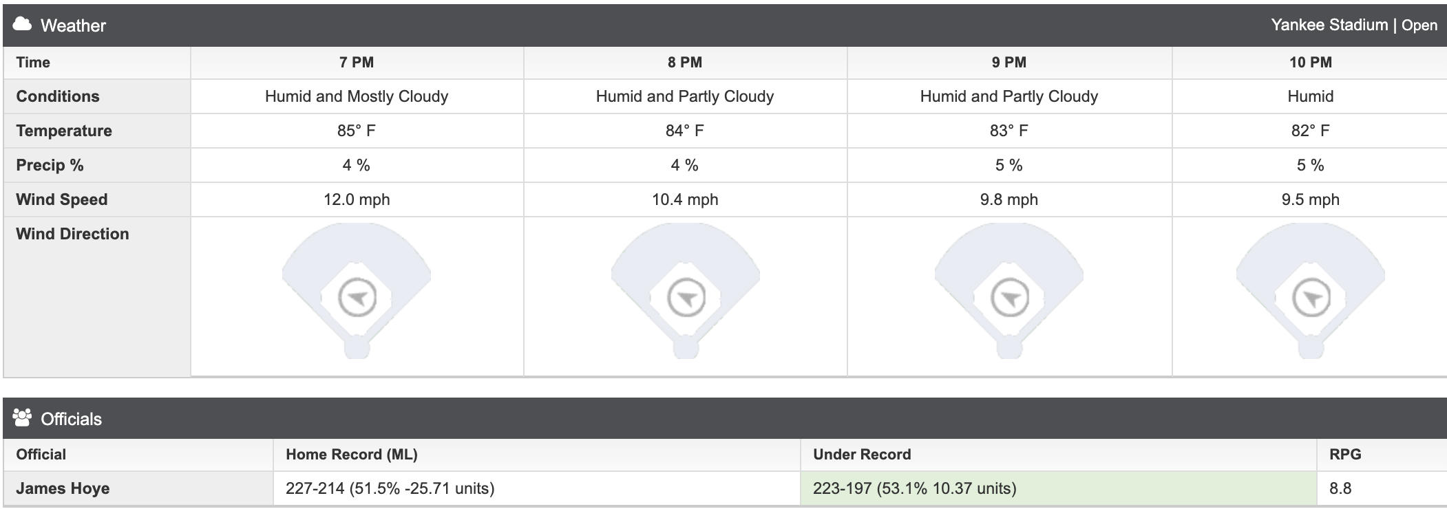Image resolution: width=1447 pixels, height=509 pixels.
Task: Click the 227-214 home record cell
Action: point(537,488)
